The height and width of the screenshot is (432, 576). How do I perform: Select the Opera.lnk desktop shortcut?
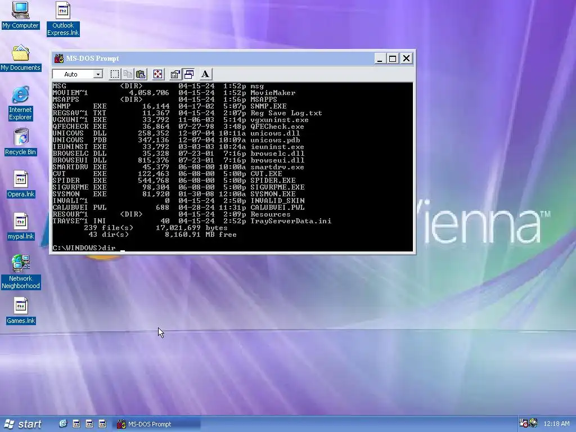[x=21, y=184]
